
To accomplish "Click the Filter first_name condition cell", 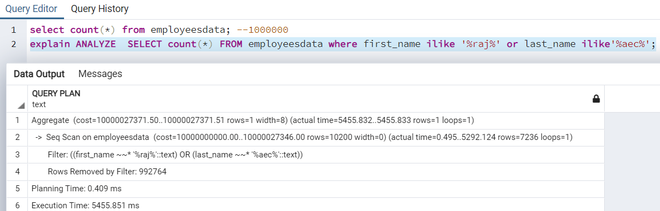I will pyautogui.click(x=316, y=154).
